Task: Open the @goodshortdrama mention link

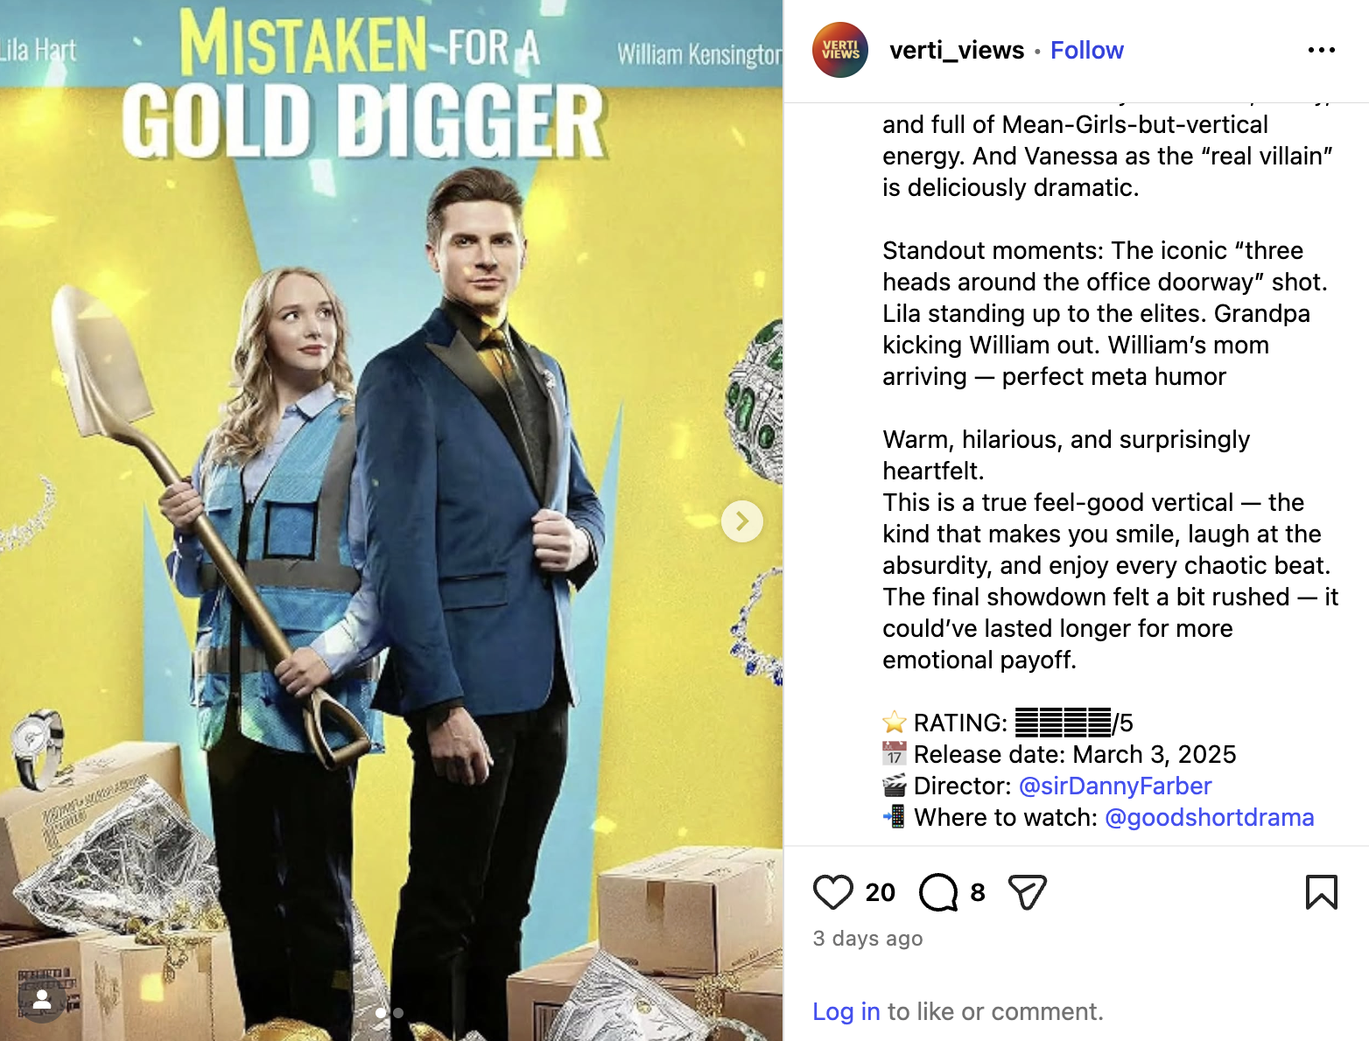Action: 1209,817
